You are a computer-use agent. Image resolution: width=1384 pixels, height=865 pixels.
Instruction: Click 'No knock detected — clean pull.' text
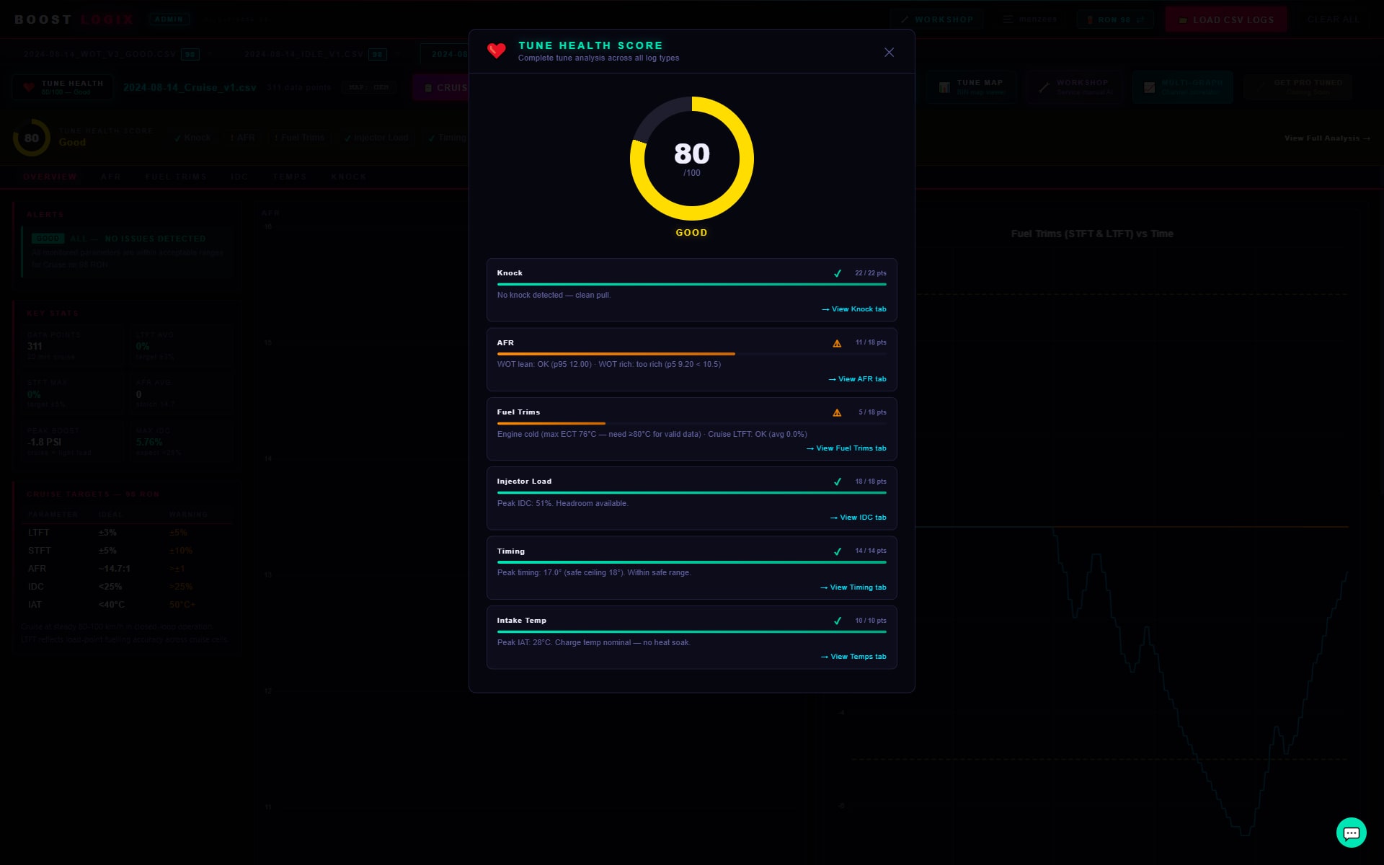[x=554, y=296]
